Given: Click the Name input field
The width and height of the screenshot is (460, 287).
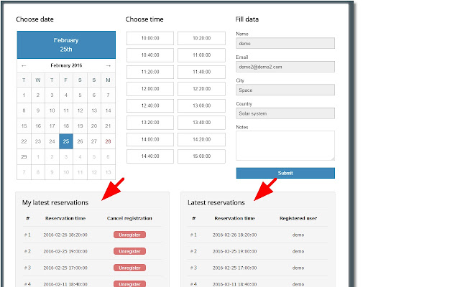Looking at the screenshot, I should [285, 43].
